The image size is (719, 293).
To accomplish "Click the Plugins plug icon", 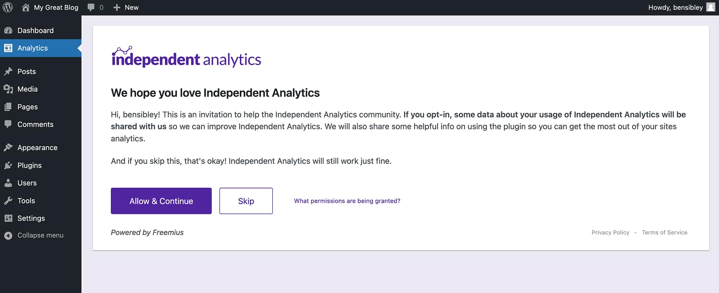I will (x=8, y=165).
